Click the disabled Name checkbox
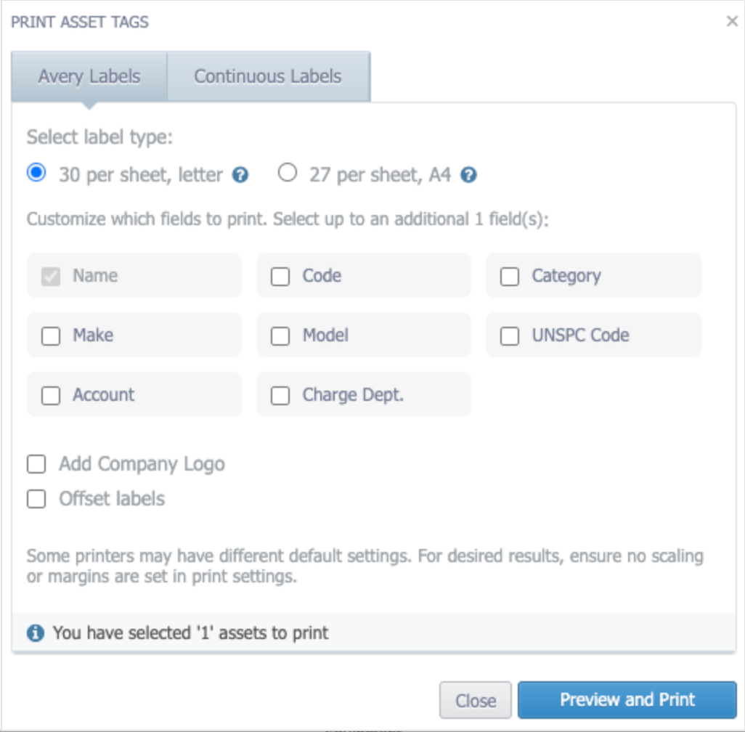 pyautogui.click(x=50, y=276)
